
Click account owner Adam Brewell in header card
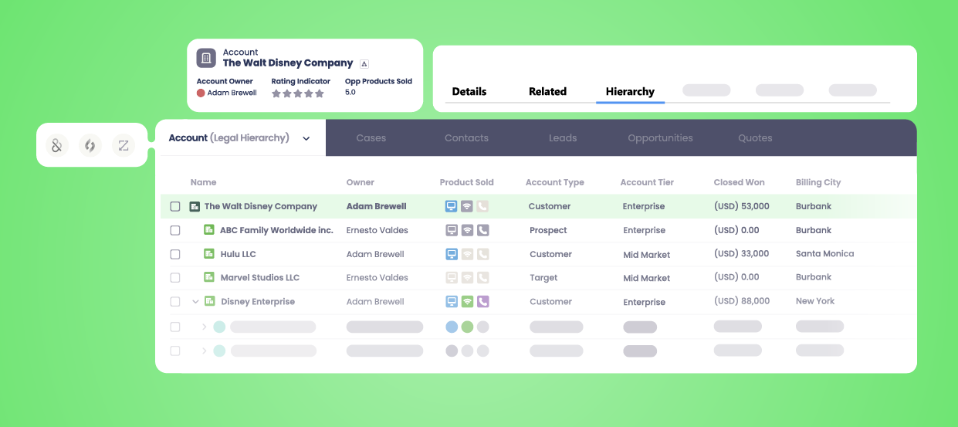[232, 93]
